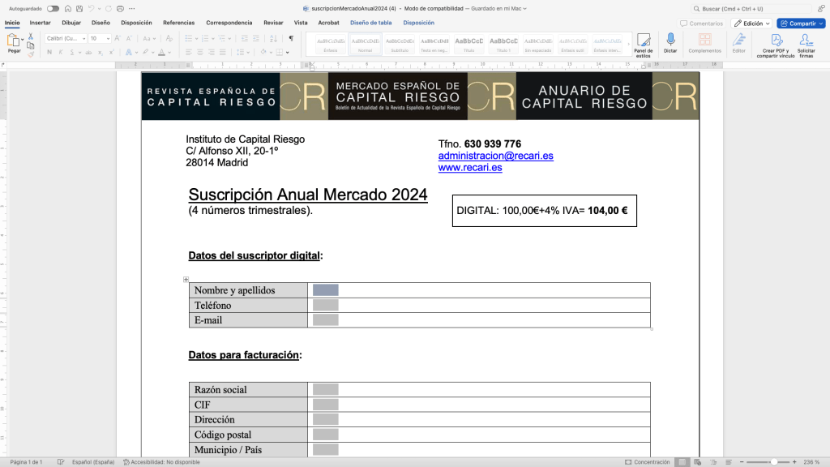The width and height of the screenshot is (830, 467).
Task: Click the Dictar microphone icon
Action: coord(670,41)
